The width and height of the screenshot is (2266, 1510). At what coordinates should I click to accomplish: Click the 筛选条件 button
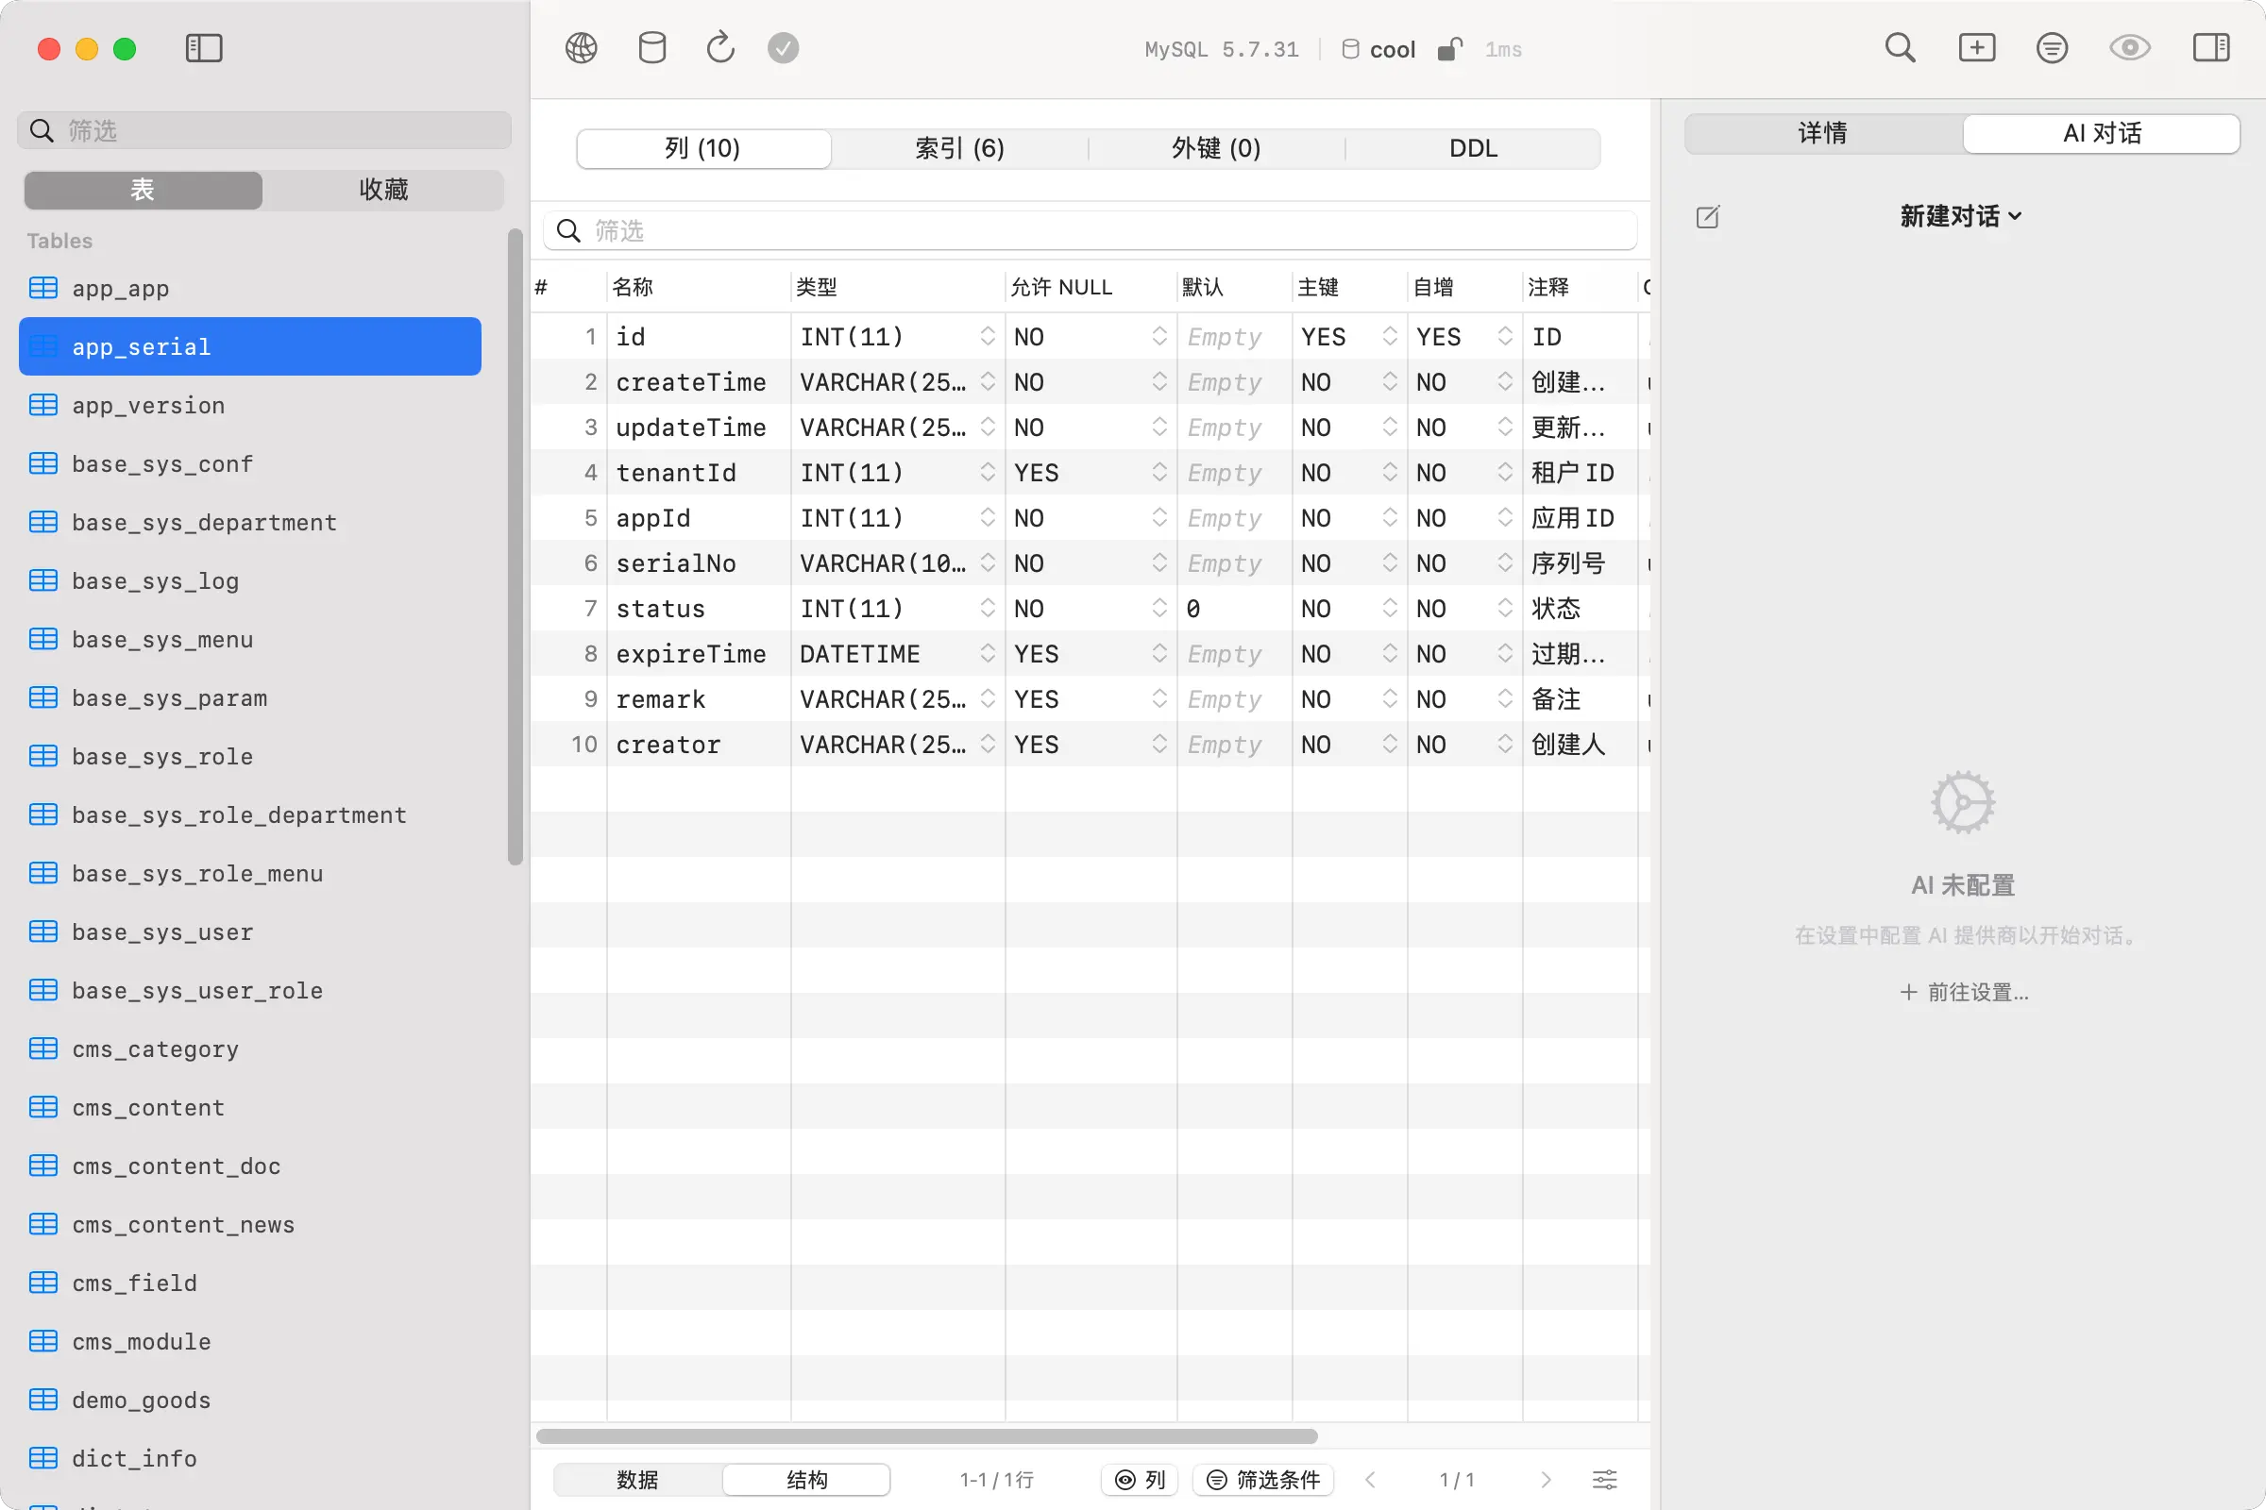(x=1263, y=1479)
